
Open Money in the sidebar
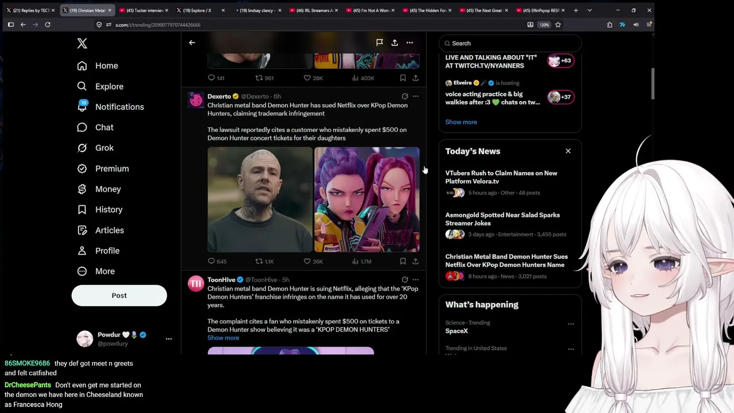pos(99,189)
